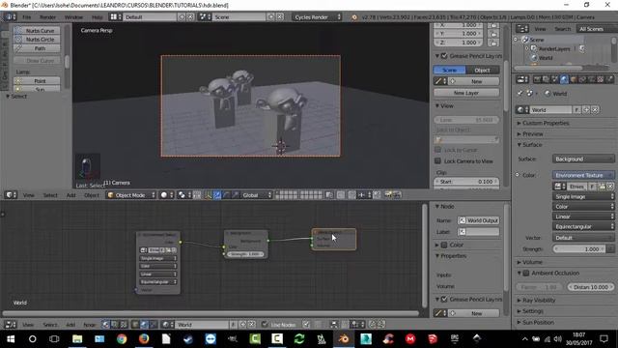Click the Blender logo icon in info bar
This screenshot has height=348, width=618.
(354, 17)
